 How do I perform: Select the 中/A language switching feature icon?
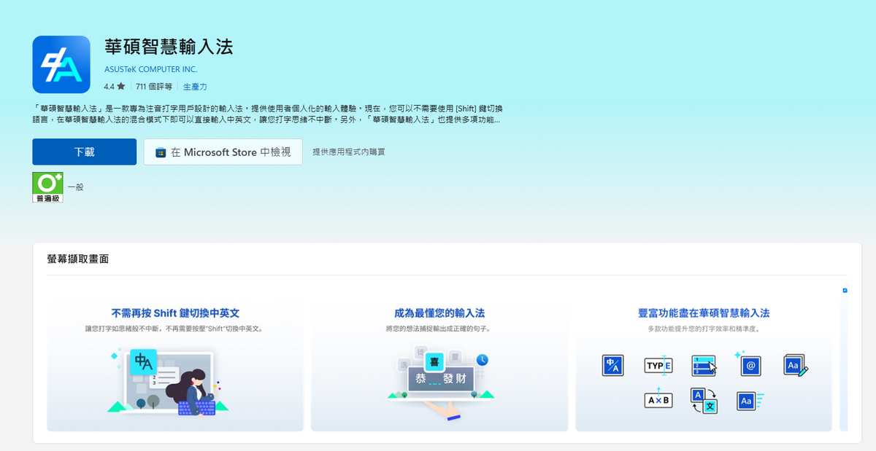pos(613,365)
